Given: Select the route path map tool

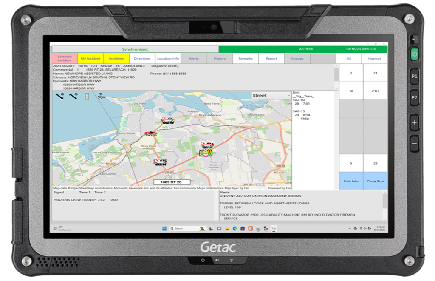Looking at the screenshot, I should point(100,97).
